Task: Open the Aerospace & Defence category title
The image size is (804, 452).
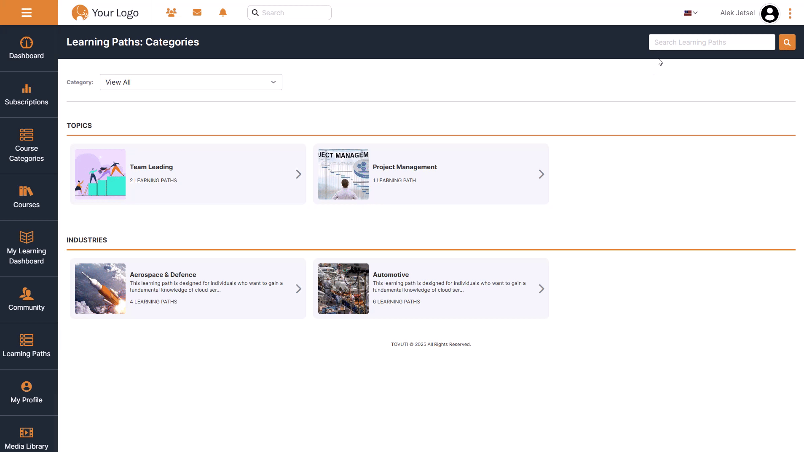Action: 163,275
